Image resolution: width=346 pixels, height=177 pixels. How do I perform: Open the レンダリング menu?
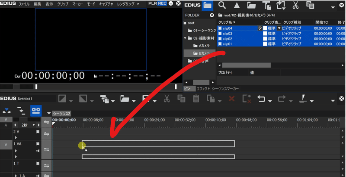(126, 4)
